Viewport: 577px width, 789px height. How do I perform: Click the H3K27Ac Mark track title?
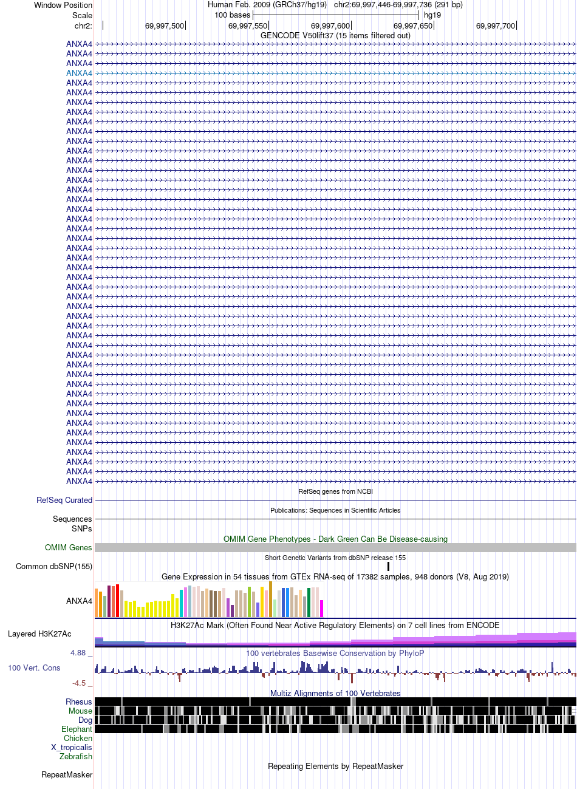(335, 626)
